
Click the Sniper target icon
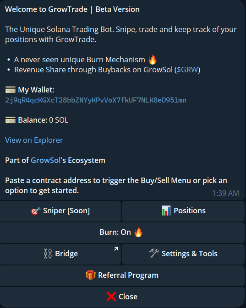(36, 211)
